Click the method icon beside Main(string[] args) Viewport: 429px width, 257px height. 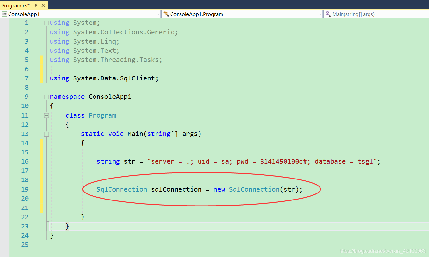click(x=328, y=14)
